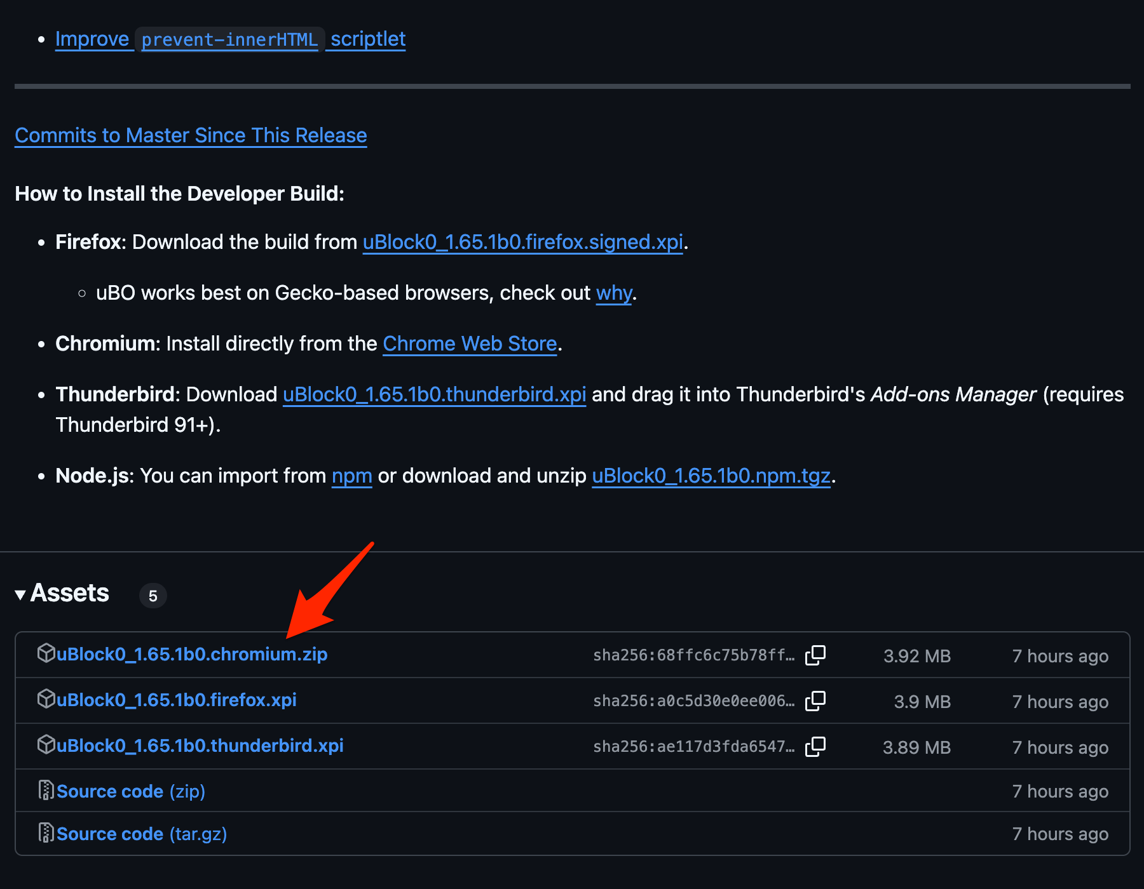Open Commits to Master Since This Release
Image resolution: width=1144 pixels, height=889 pixels.
[x=191, y=135]
